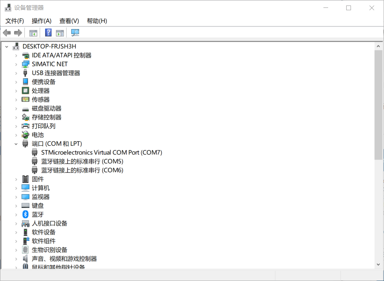Expand the 人机接口设备 category
The image size is (384, 281).
pos(16,223)
